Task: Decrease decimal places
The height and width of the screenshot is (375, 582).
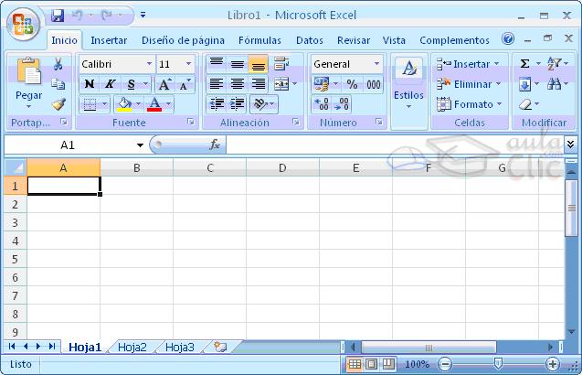Action: [342, 104]
